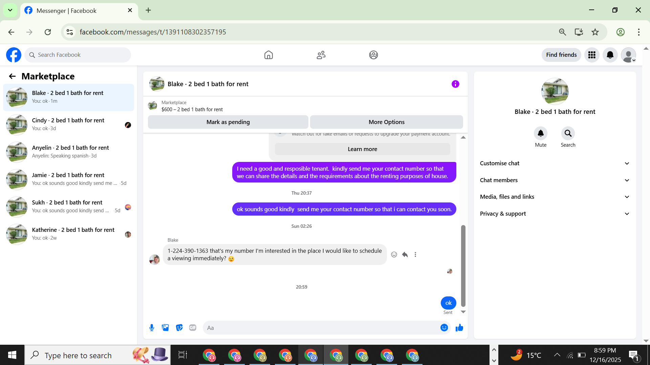Open Windows Task View

pos(183,355)
